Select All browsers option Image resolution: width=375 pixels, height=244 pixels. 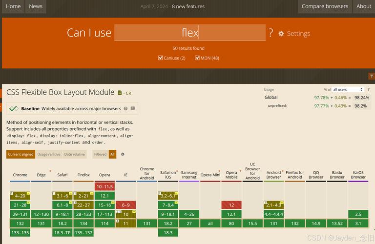click(x=112, y=154)
